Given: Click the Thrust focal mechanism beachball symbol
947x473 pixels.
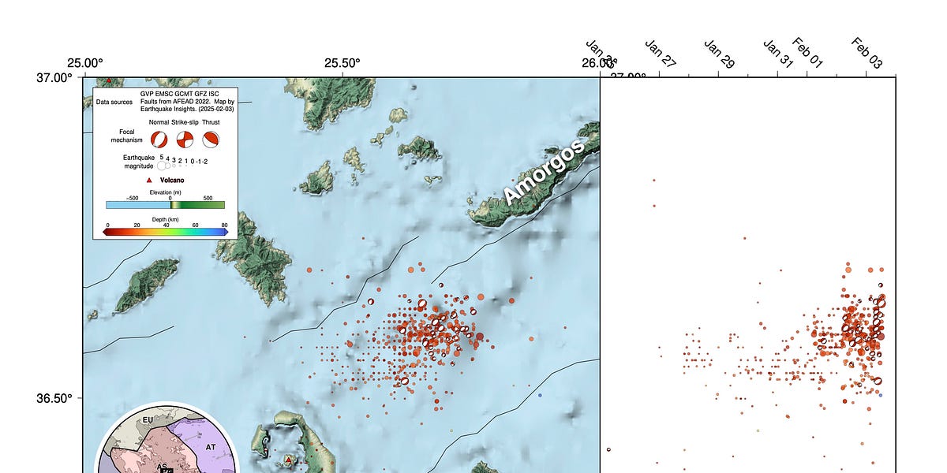Looking at the screenshot, I should [x=211, y=140].
